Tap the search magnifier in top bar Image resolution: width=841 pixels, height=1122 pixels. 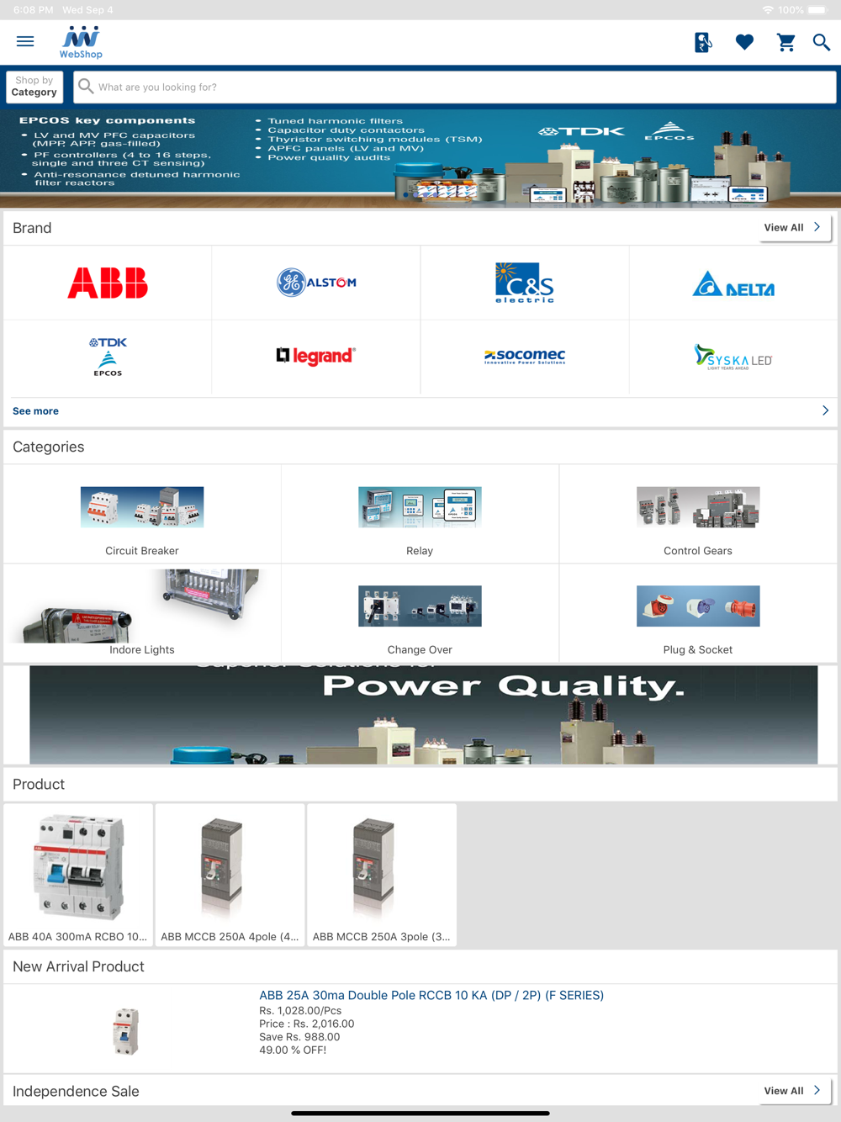(x=822, y=42)
